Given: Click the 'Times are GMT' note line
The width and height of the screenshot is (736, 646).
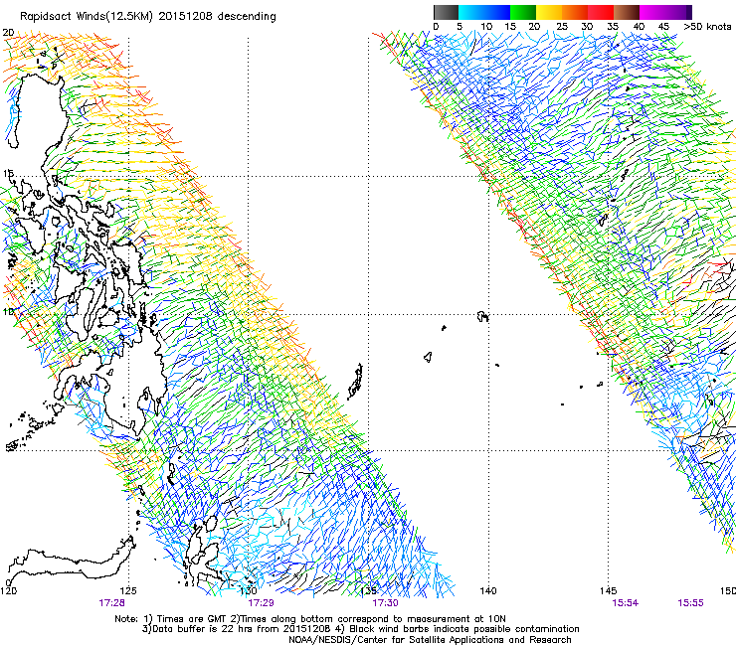Looking at the screenshot, I should coord(310,619).
